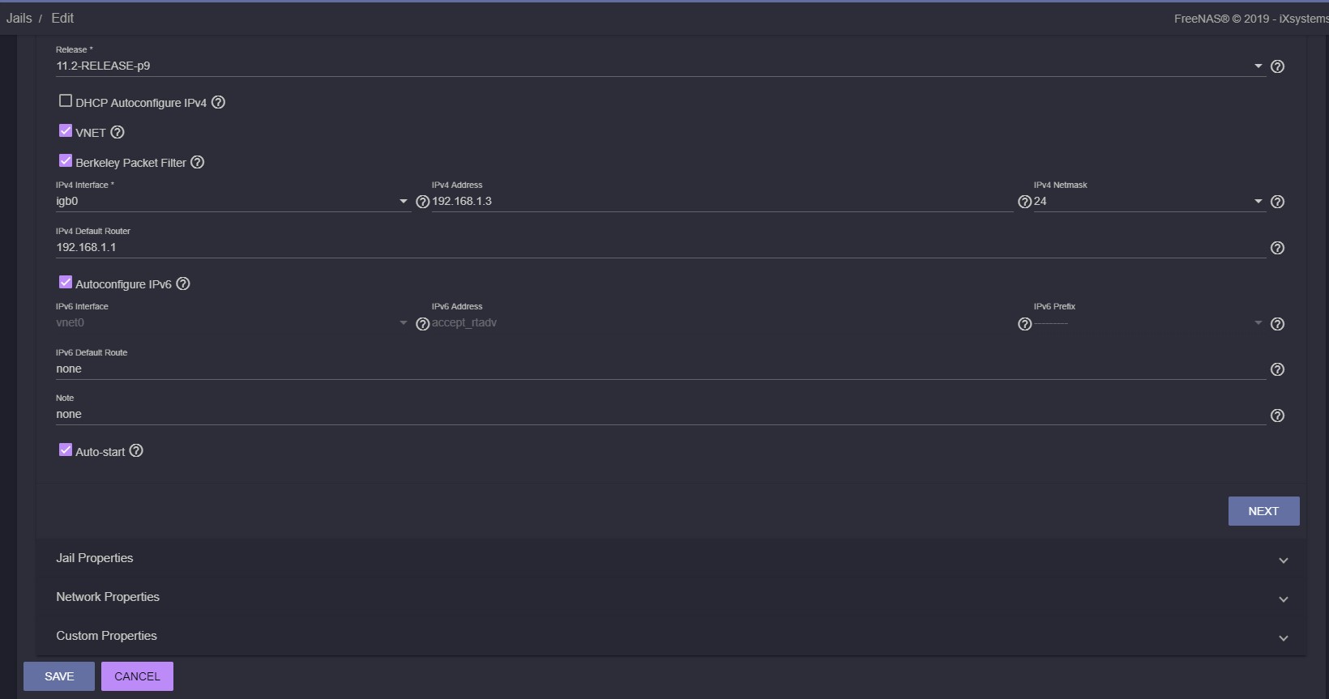The image size is (1329, 699).
Task: Disable the Auto-start checkbox
Action: (x=66, y=450)
